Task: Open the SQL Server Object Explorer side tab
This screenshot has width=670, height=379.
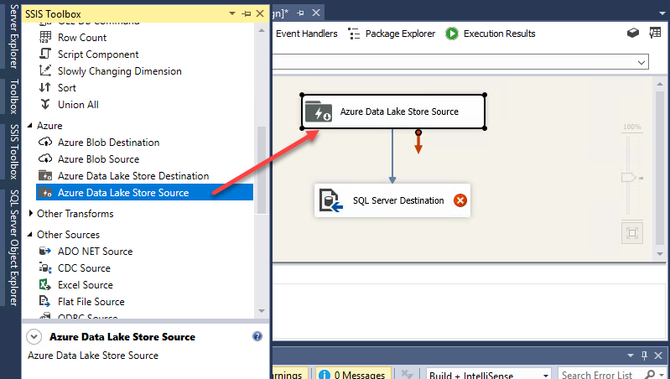Action: pyautogui.click(x=14, y=247)
